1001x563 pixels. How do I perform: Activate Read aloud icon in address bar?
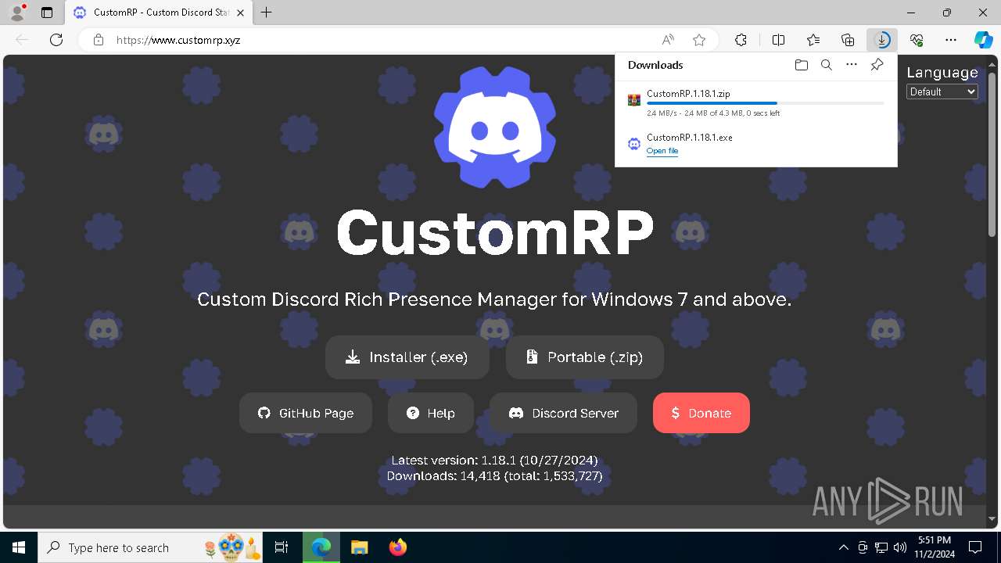[x=668, y=40]
